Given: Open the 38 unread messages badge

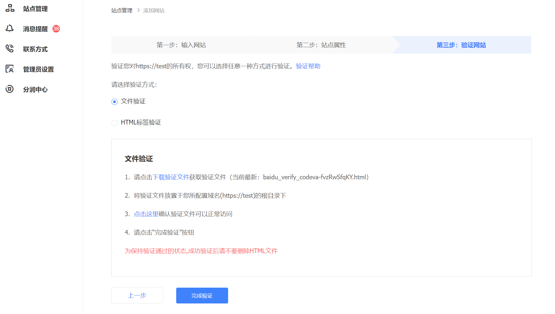Looking at the screenshot, I should point(56,29).
